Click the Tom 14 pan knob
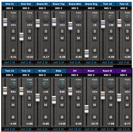The image size is (133, 132). click(13, 85)
